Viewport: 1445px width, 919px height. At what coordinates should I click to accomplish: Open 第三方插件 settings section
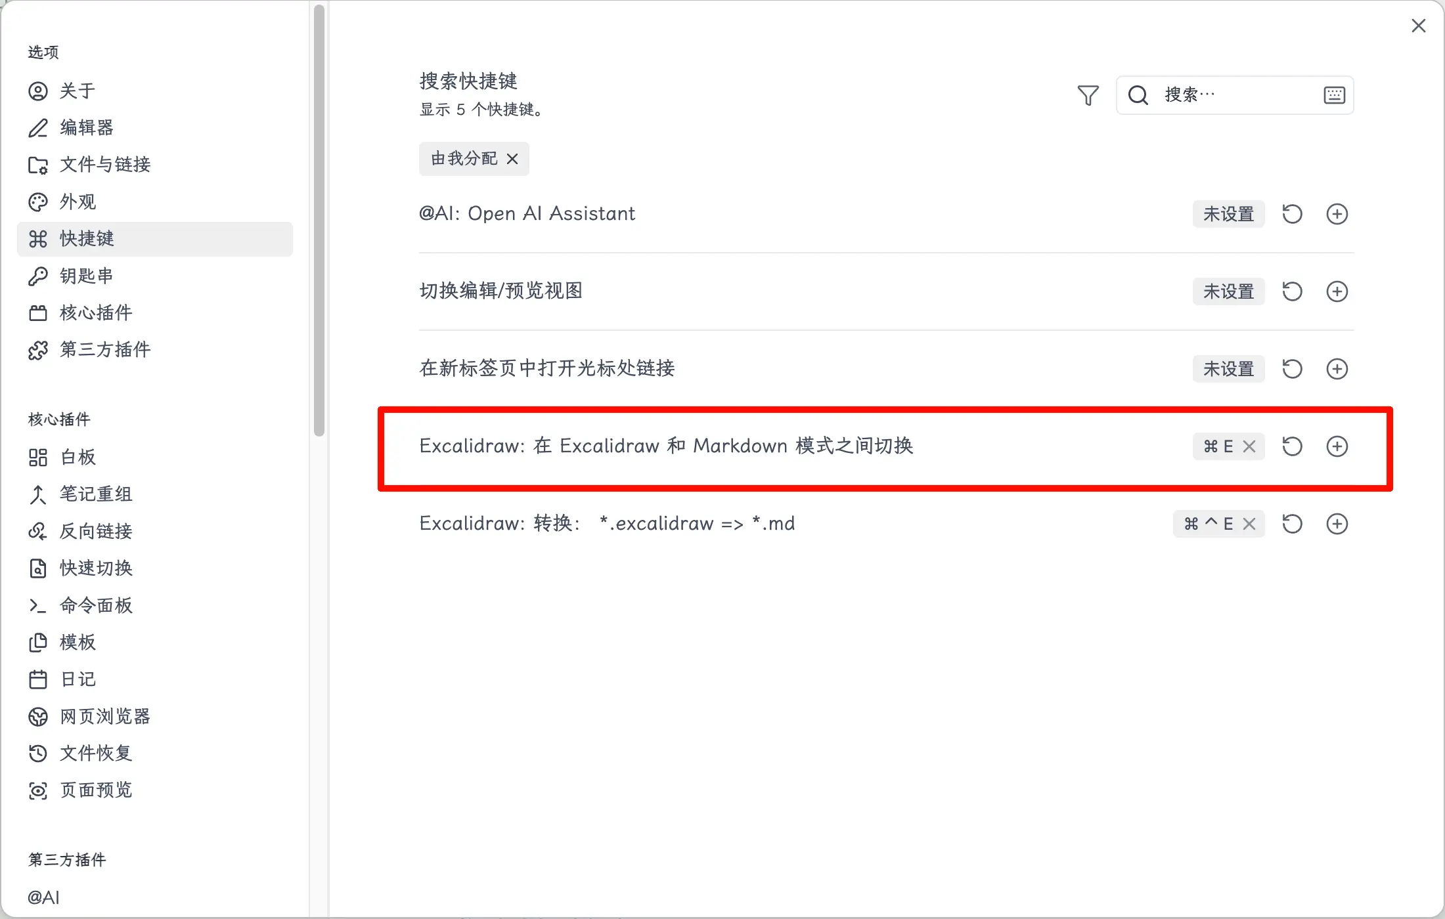[105, 349]
